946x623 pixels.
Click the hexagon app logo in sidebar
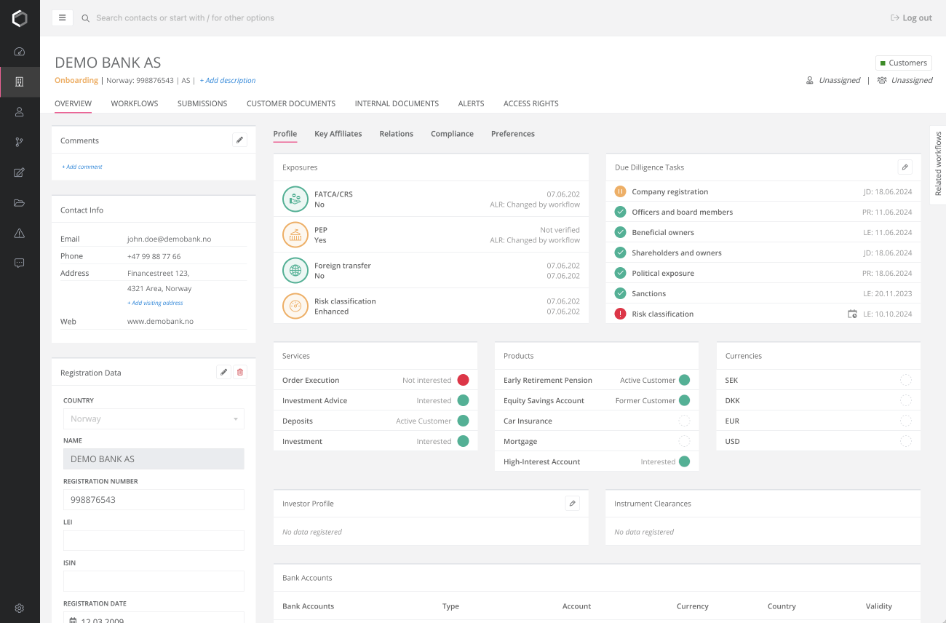[20, 19]
